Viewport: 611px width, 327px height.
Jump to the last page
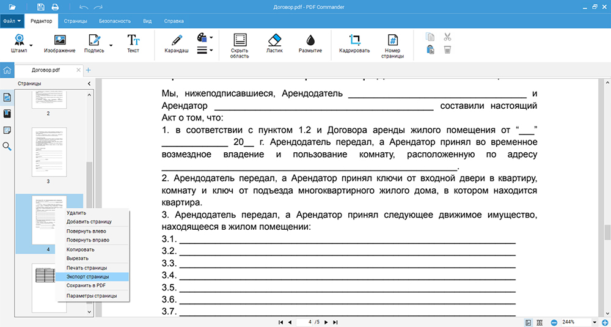coord(335,322)
